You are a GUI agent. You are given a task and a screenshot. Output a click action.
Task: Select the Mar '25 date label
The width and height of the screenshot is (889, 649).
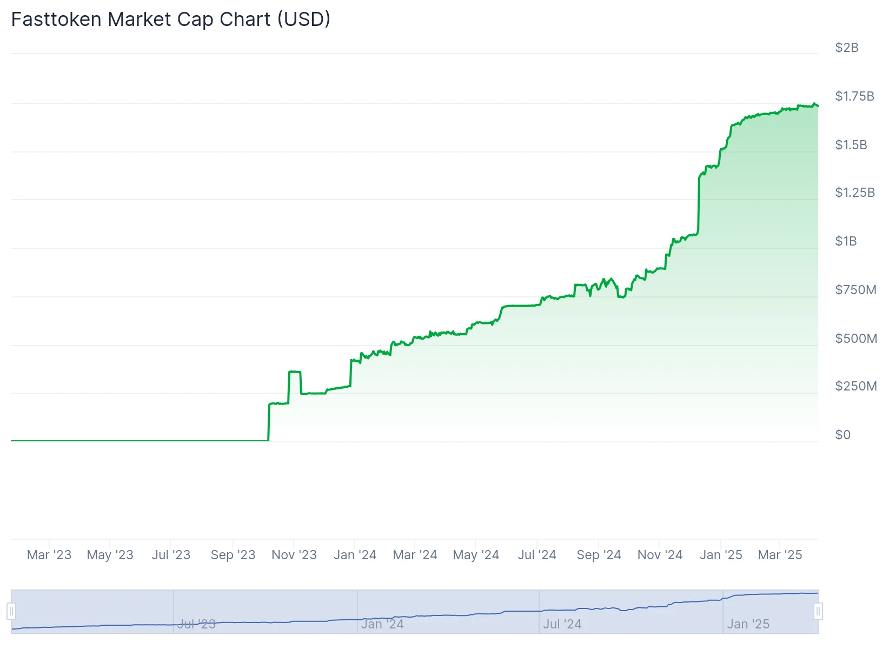tap(780, 554)
